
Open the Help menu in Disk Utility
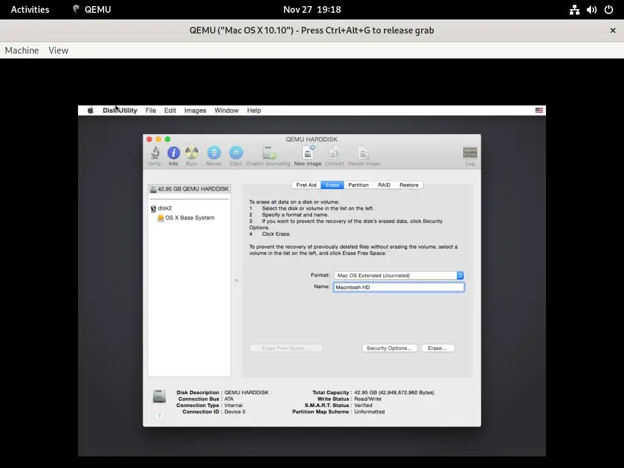click(254, 111)
